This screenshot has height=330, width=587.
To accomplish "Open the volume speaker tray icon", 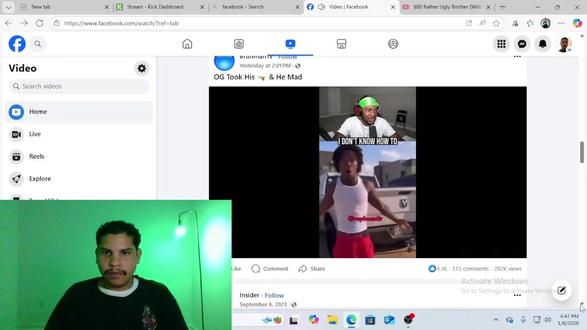I will [x=547, y=320].
